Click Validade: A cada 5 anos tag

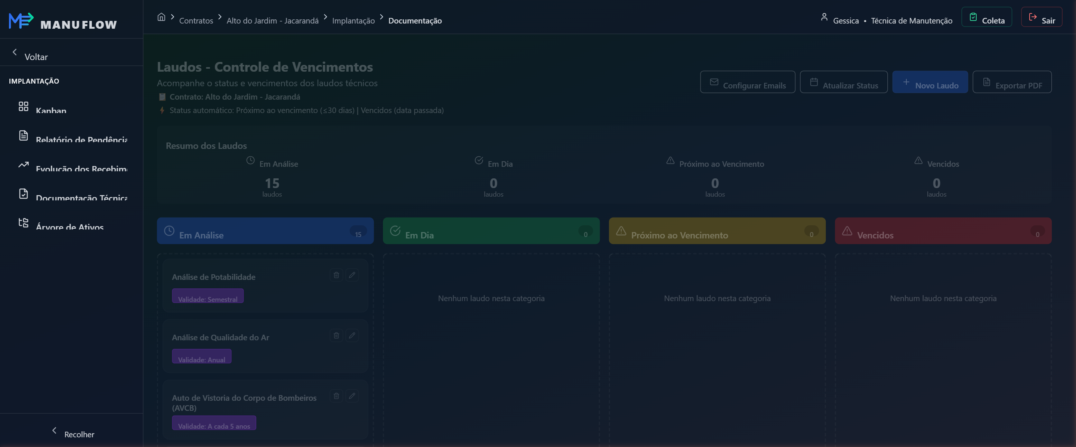click(214, 423)
